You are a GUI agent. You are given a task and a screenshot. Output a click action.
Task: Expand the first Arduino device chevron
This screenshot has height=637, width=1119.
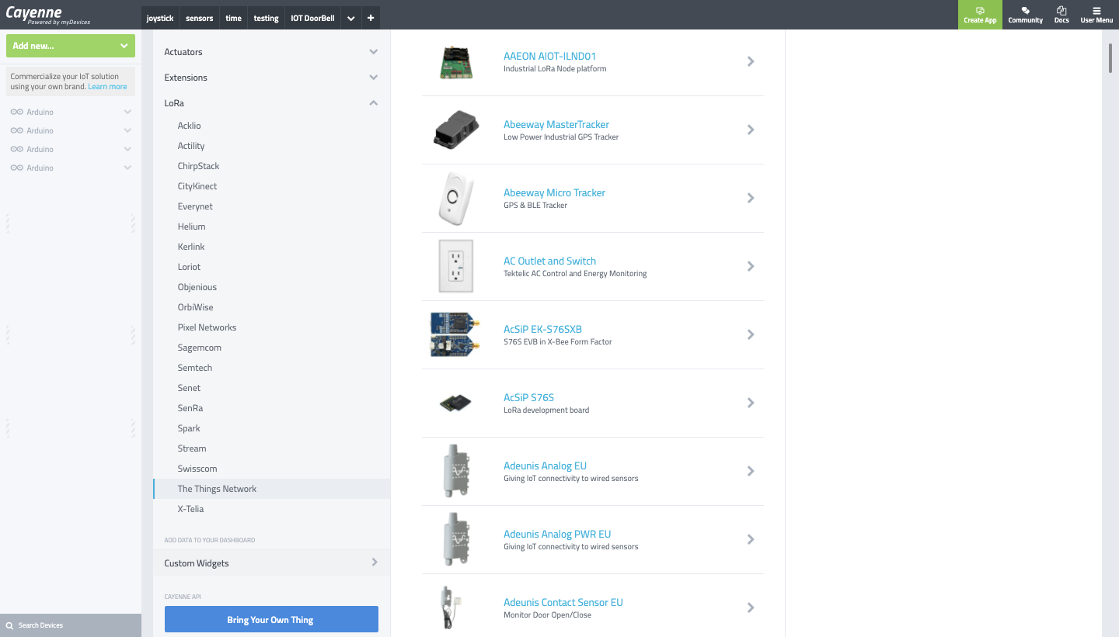(127, 112)
